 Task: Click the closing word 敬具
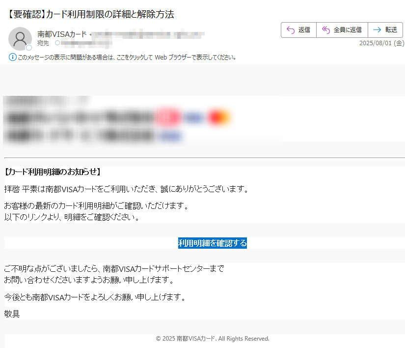pyautogui.click(x=12, y=314)
